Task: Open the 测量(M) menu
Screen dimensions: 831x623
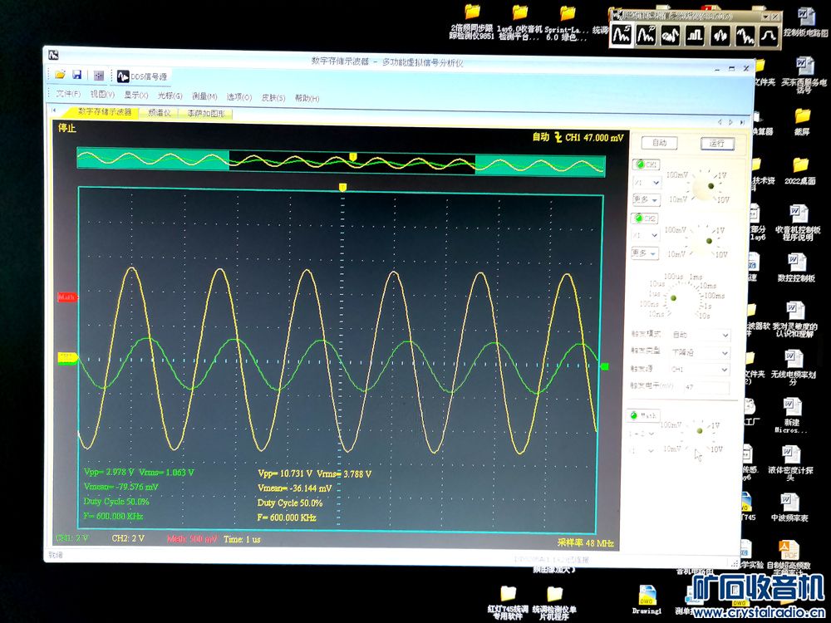Action: pyautogui.click(x=204, y=96)
